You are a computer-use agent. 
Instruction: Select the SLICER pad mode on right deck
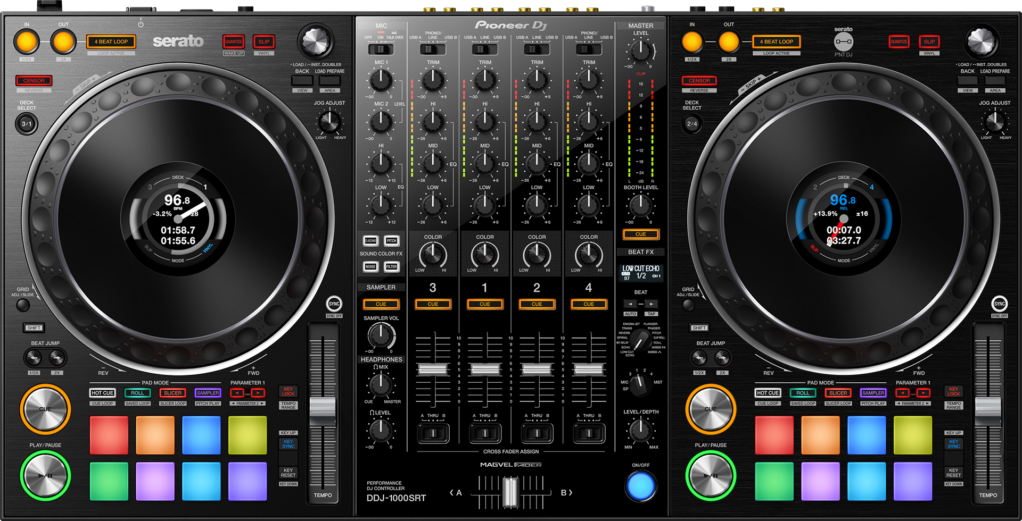[837, 393]
